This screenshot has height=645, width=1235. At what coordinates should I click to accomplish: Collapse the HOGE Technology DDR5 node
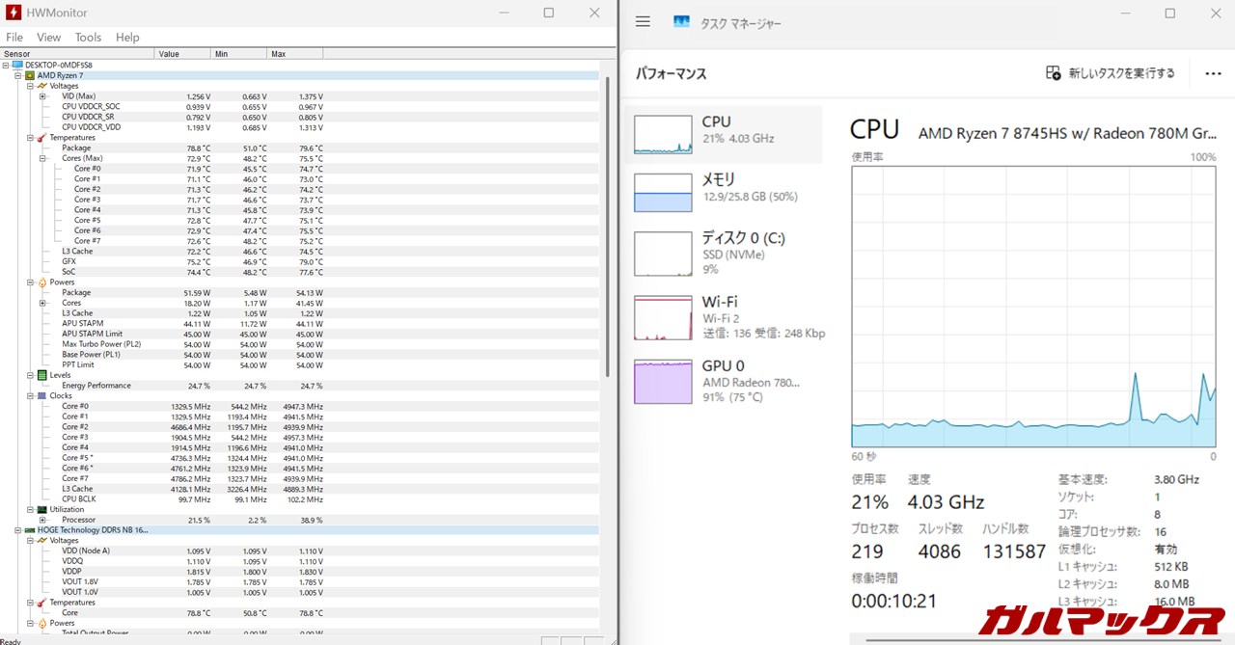[x=18, y=530]
